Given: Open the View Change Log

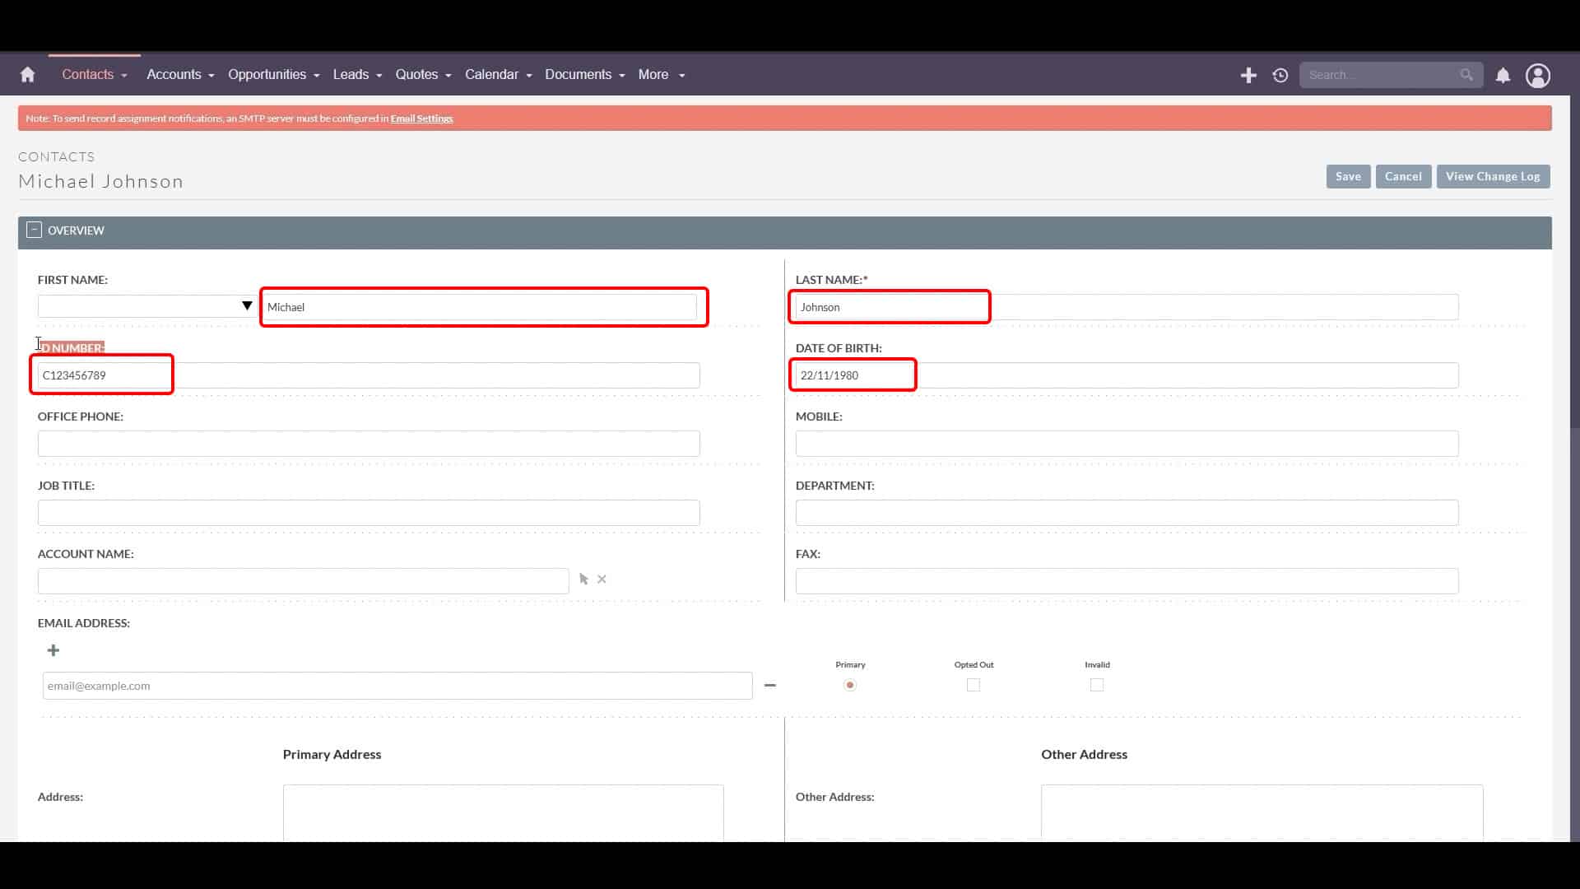Looking at the screenshot, I should 1494,176.
